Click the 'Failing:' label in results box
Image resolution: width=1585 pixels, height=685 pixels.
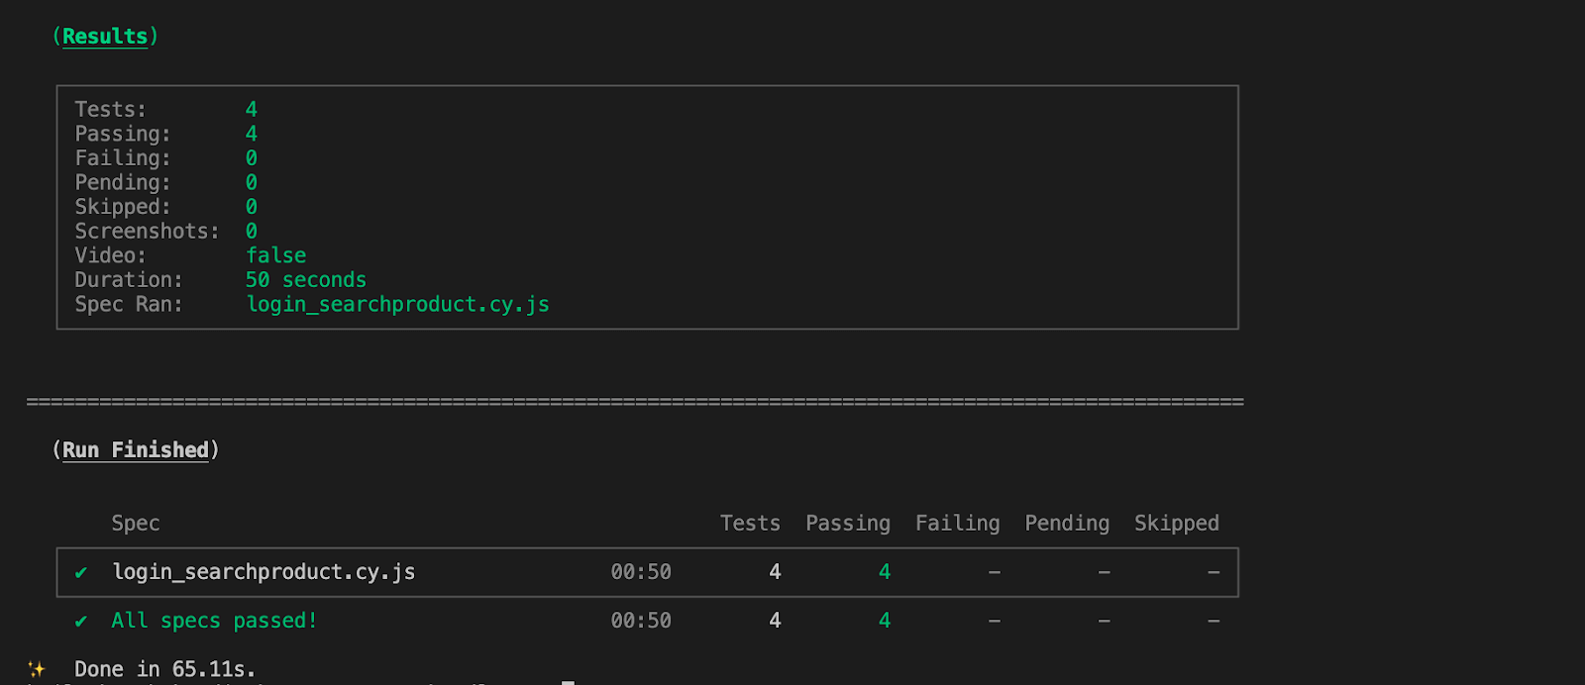click(x=123, y=158)
